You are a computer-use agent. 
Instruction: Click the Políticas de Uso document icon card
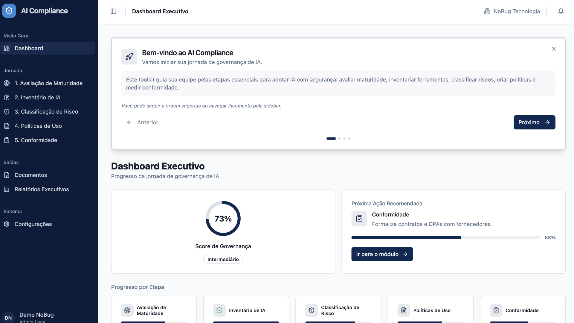[404, 310]
